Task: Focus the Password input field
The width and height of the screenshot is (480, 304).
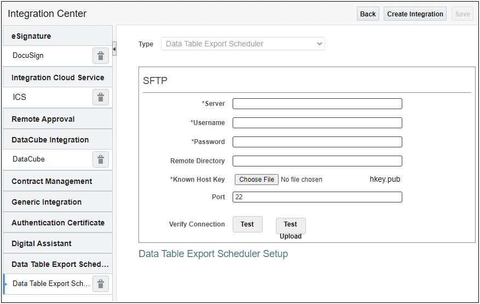Action: click(x=317, y=141)
